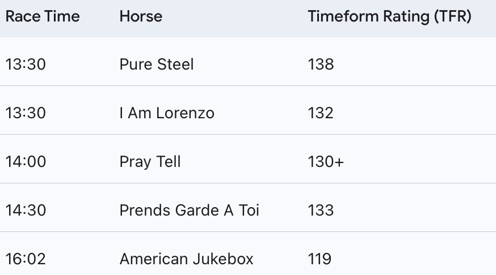Select the 132 rating value
This screenshot has height=275, width=496.
pos(321,113)
